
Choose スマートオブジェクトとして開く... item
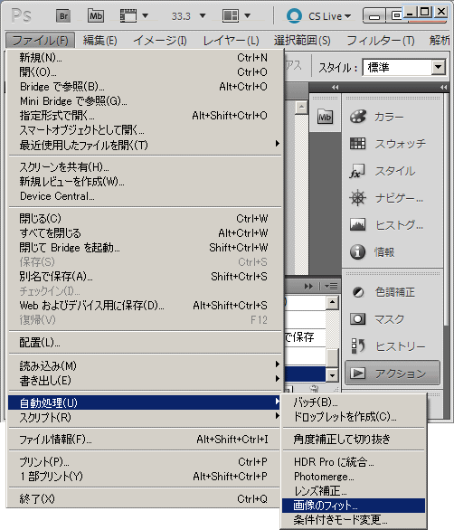(145, 130)
